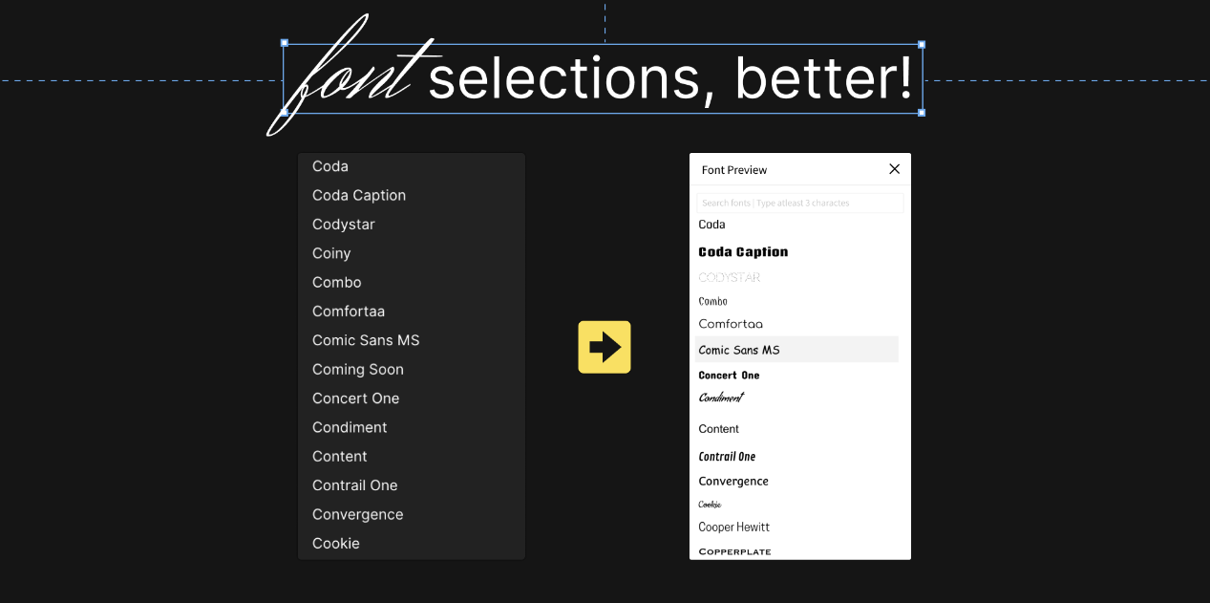This screenshot has height=603, width=1210.
Task: Click Convergence in the plain font list
Action: 357,514
